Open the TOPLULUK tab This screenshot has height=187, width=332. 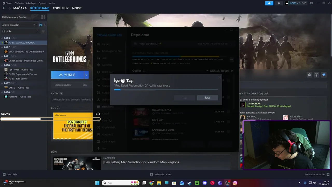tap(61, 8)
